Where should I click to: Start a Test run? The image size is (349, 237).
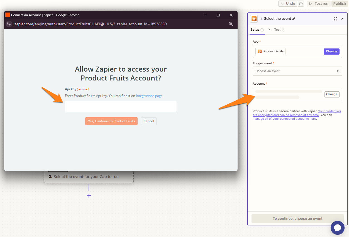point(319,4)
